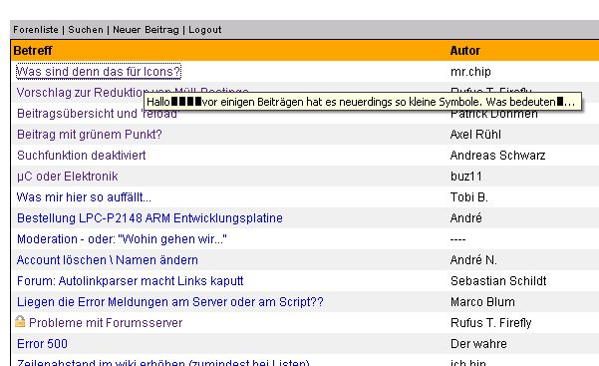Screen dimensions: 599x366
Task: Click author name Der wahre
Action: point(479,344)
